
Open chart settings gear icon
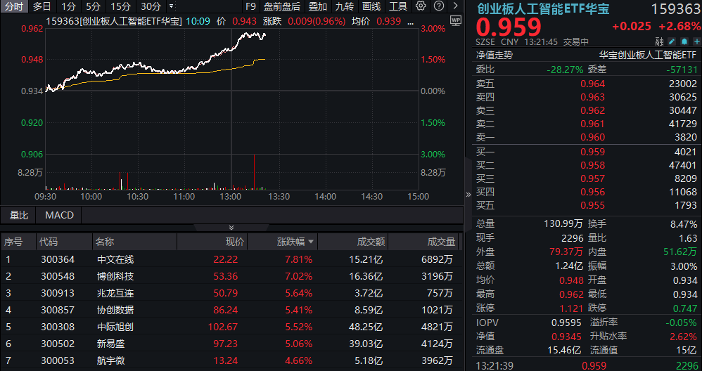(421, 6)
